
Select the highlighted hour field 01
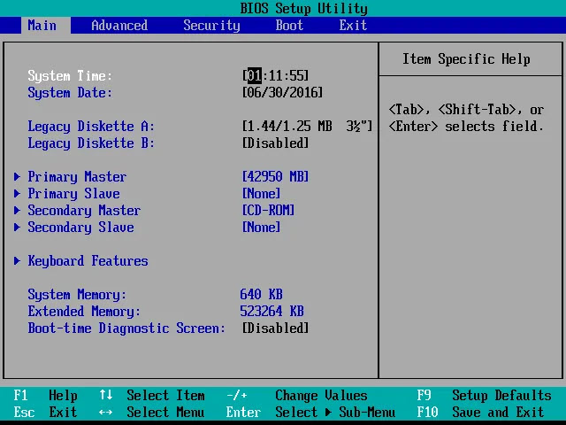point(255,75)
